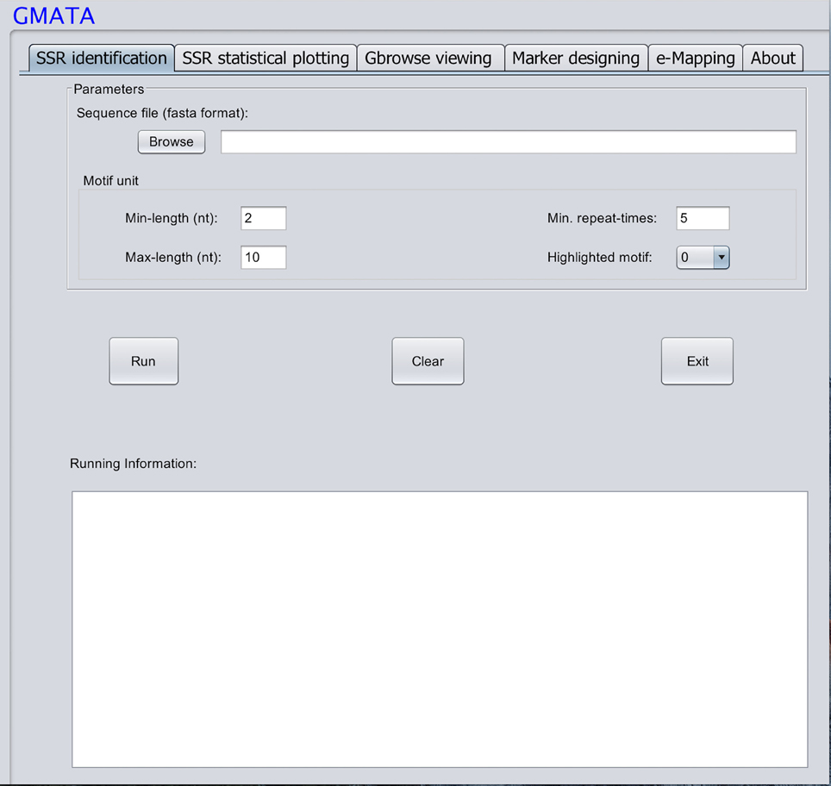Expand the Highlighted motif dropdown
Image resolution: width=831 pixels, height=786 pixels.
point(721,258)
